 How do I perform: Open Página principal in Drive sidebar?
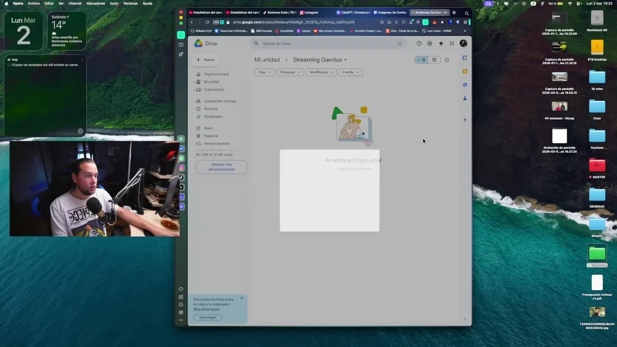tap(216, 74)
